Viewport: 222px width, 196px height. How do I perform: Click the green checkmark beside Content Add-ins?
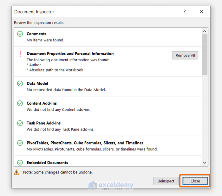tap(20, 103)
